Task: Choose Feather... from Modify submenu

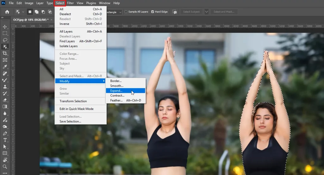Action: click(125, 100)
